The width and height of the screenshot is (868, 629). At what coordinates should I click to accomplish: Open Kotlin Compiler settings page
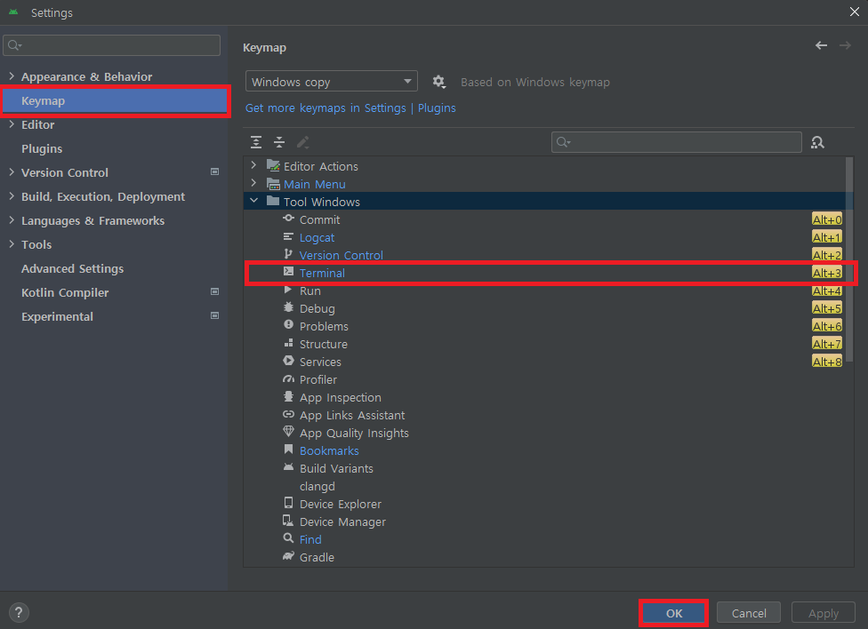point(65,292)
